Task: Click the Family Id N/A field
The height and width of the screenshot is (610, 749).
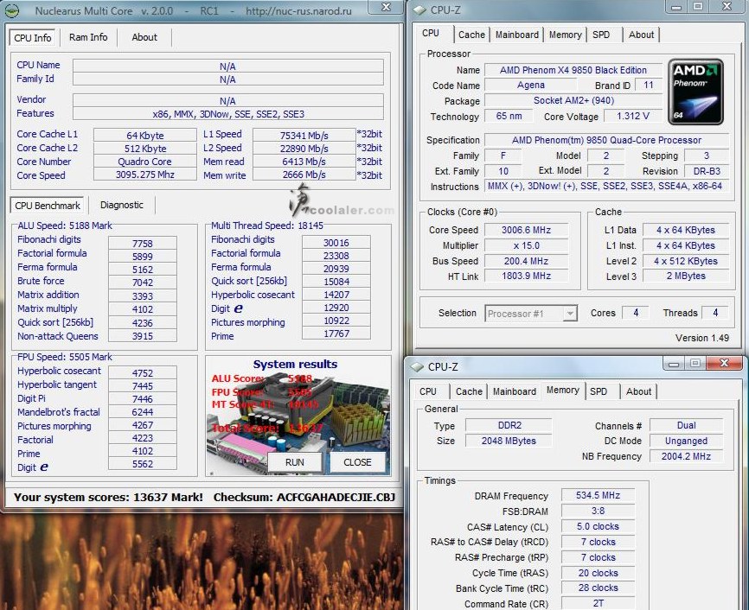Action: (227, 79)
